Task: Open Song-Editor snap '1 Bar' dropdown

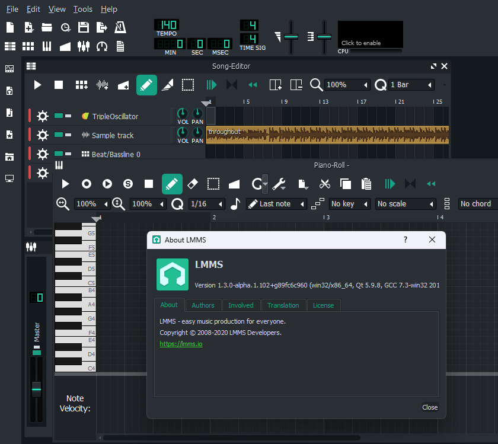Action: coord(411,85)
